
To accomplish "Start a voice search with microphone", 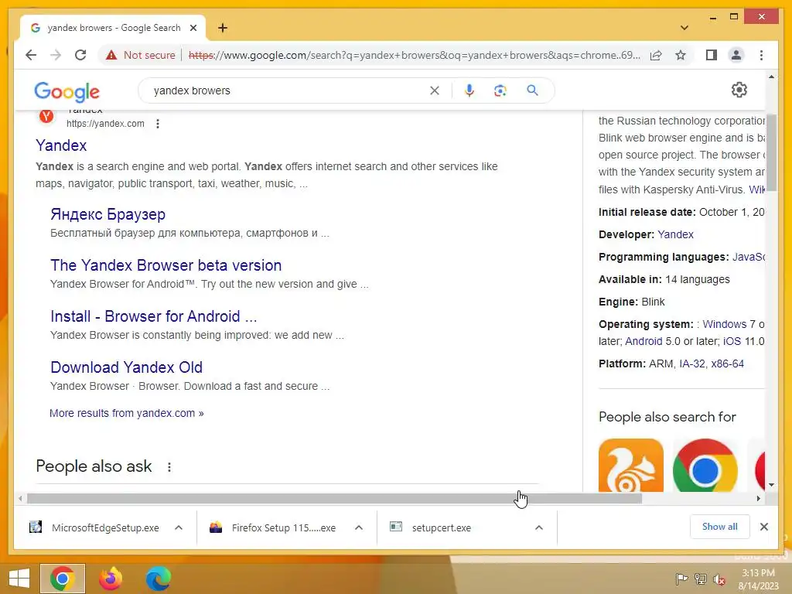I will click(x=469, y=90).
